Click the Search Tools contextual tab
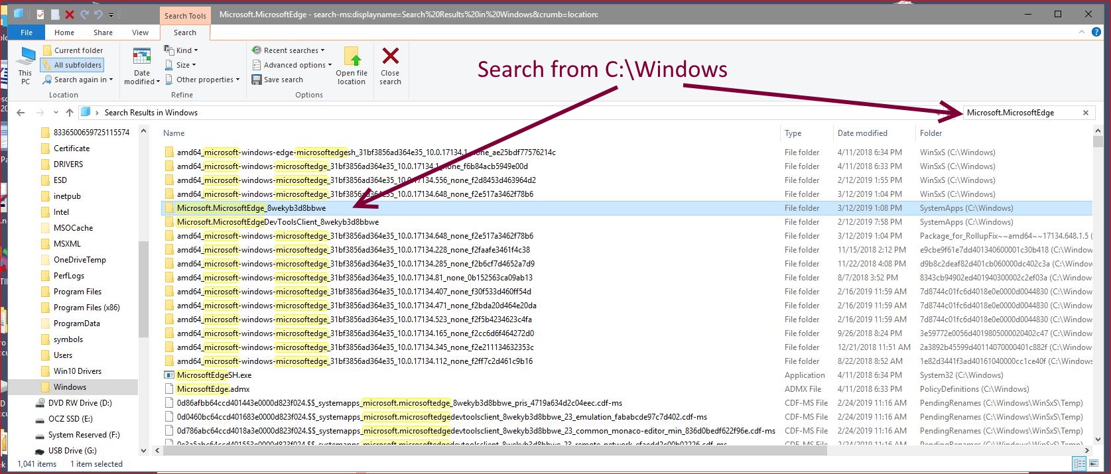The image size is (1111, 474). pos(185,15)
